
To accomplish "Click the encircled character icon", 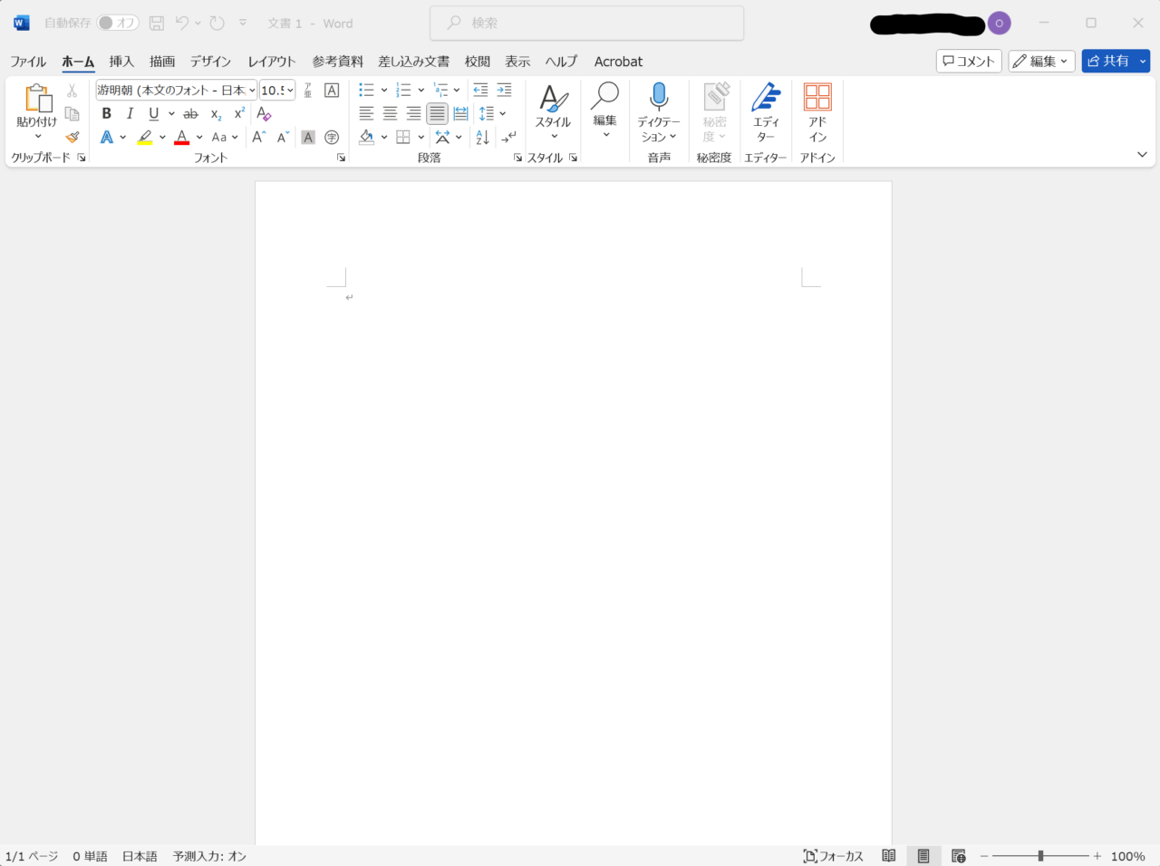I will 332,138.
